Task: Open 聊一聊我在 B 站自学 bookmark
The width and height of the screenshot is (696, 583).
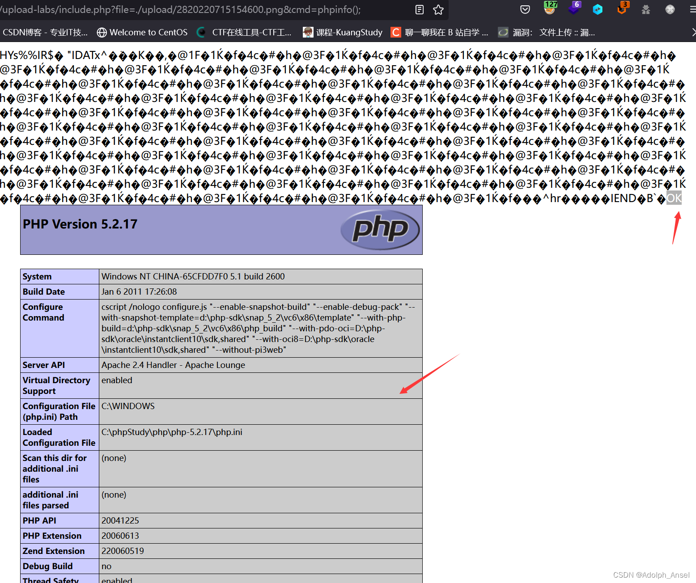Action: (440, 32)
